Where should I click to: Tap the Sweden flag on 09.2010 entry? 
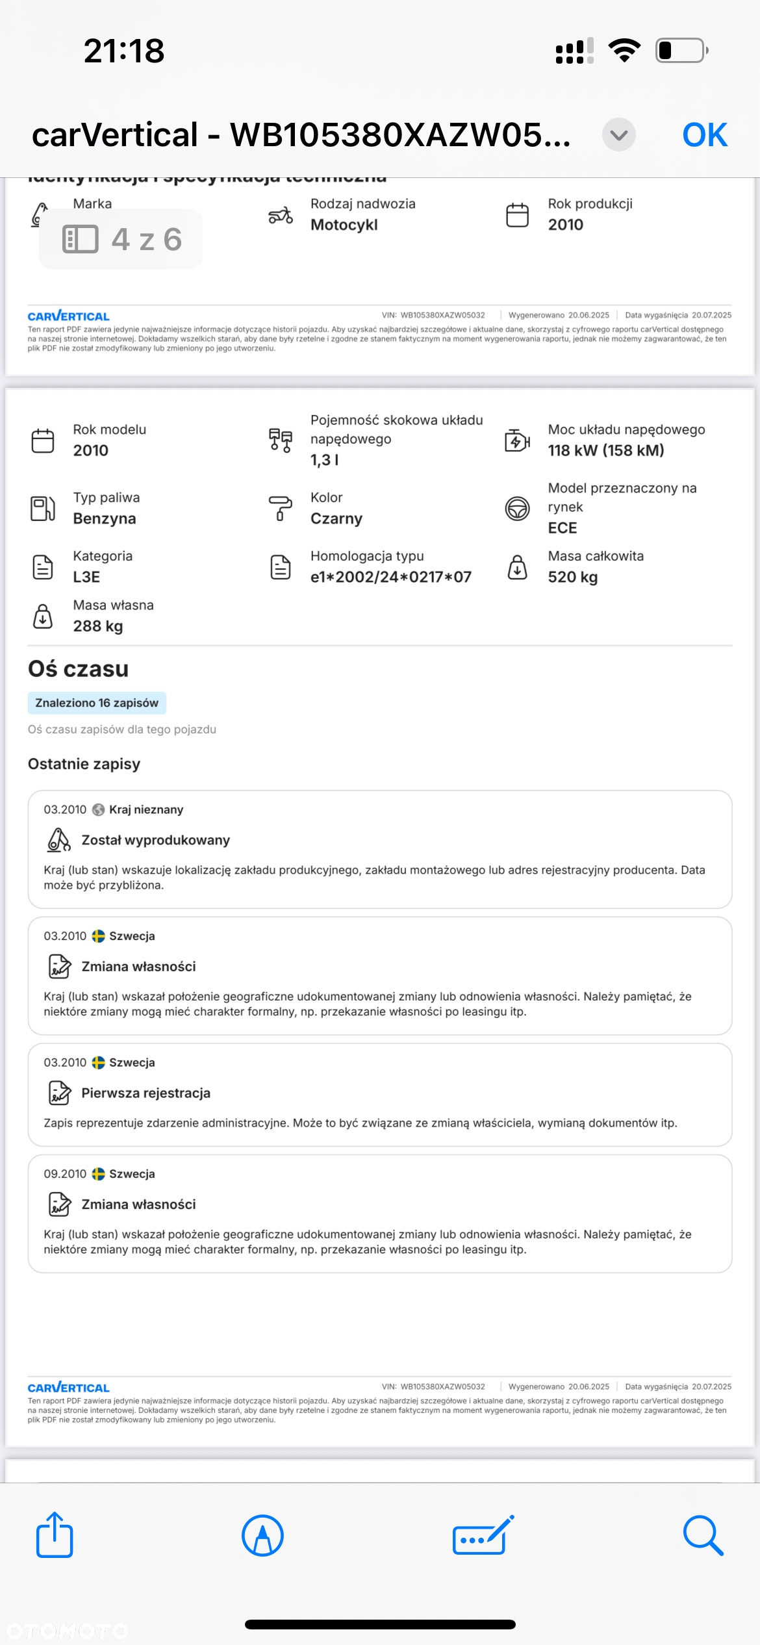[x=99, y=1173]
